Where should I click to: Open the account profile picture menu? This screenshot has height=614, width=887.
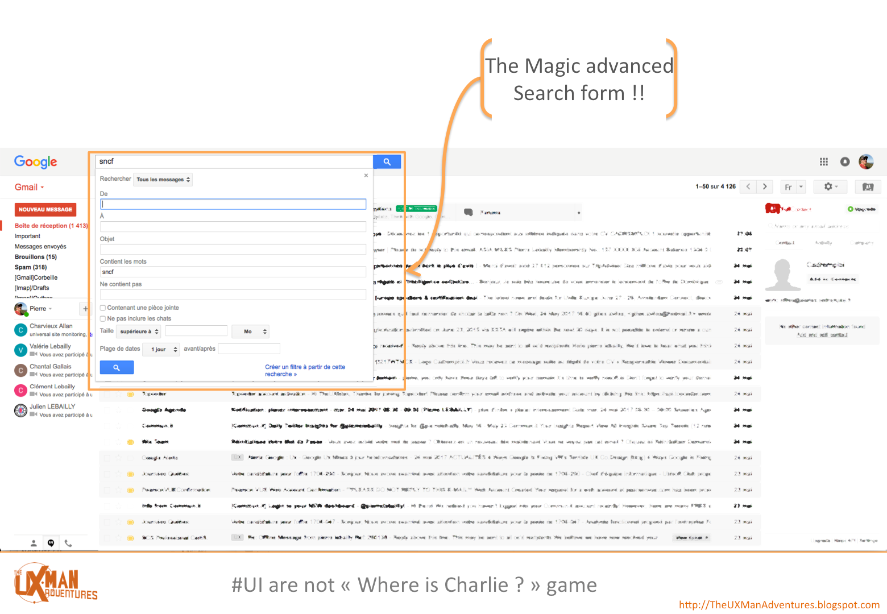click(866, 162)
